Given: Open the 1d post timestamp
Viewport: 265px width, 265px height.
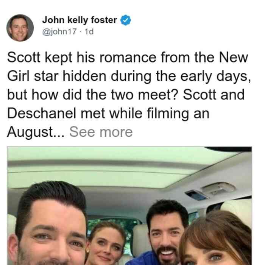Looking at the screenshot, I should [89, 31].
